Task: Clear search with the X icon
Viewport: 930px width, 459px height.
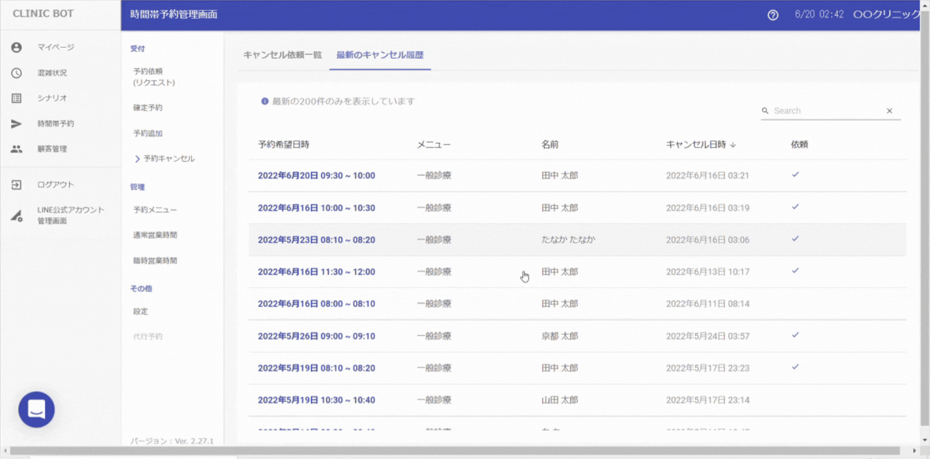Action: tap(889, 111)
